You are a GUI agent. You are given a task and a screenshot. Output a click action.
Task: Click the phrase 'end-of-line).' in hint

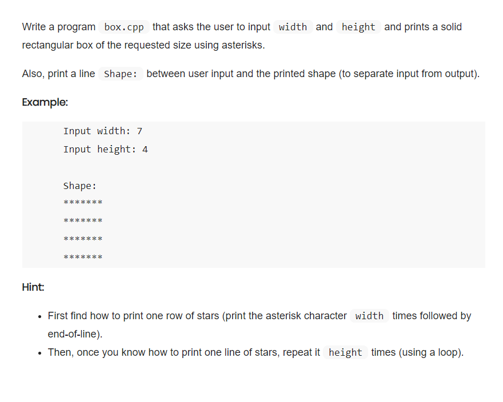tap(75, 334)
